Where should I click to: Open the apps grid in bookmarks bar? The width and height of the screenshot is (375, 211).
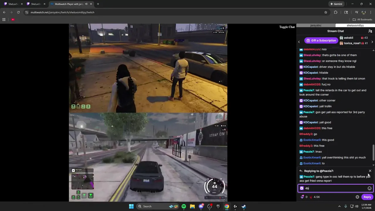pyautogui.click(x=4, y=20)
